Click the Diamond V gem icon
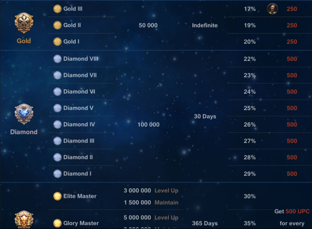Image resolution: width=312 pixels, height=229 pixels. (57, 108)
